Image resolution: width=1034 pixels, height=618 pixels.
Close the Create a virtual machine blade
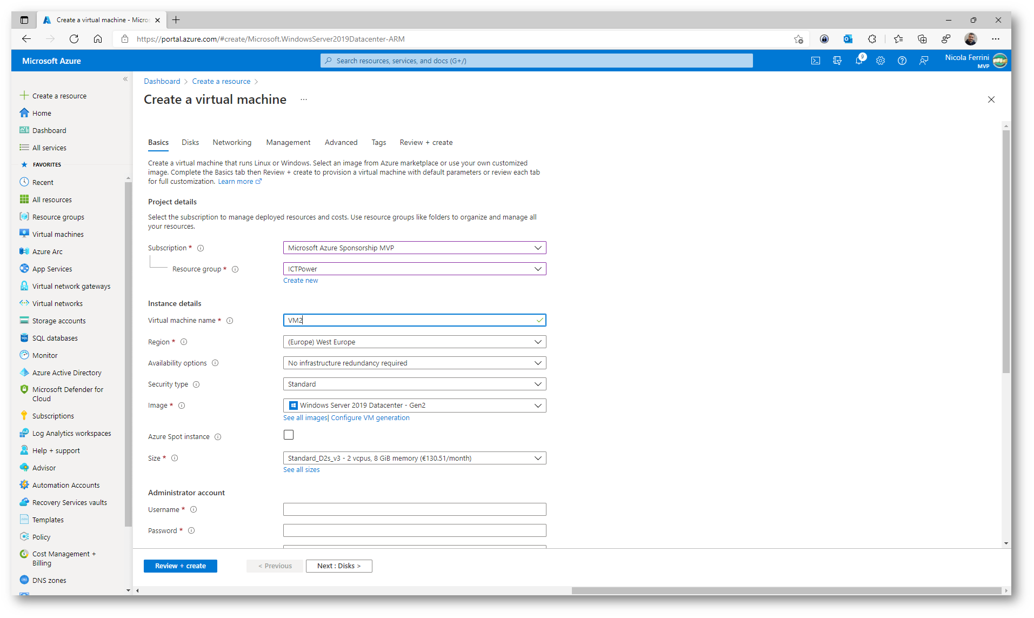pyautogui.click(x=991, y=99)
